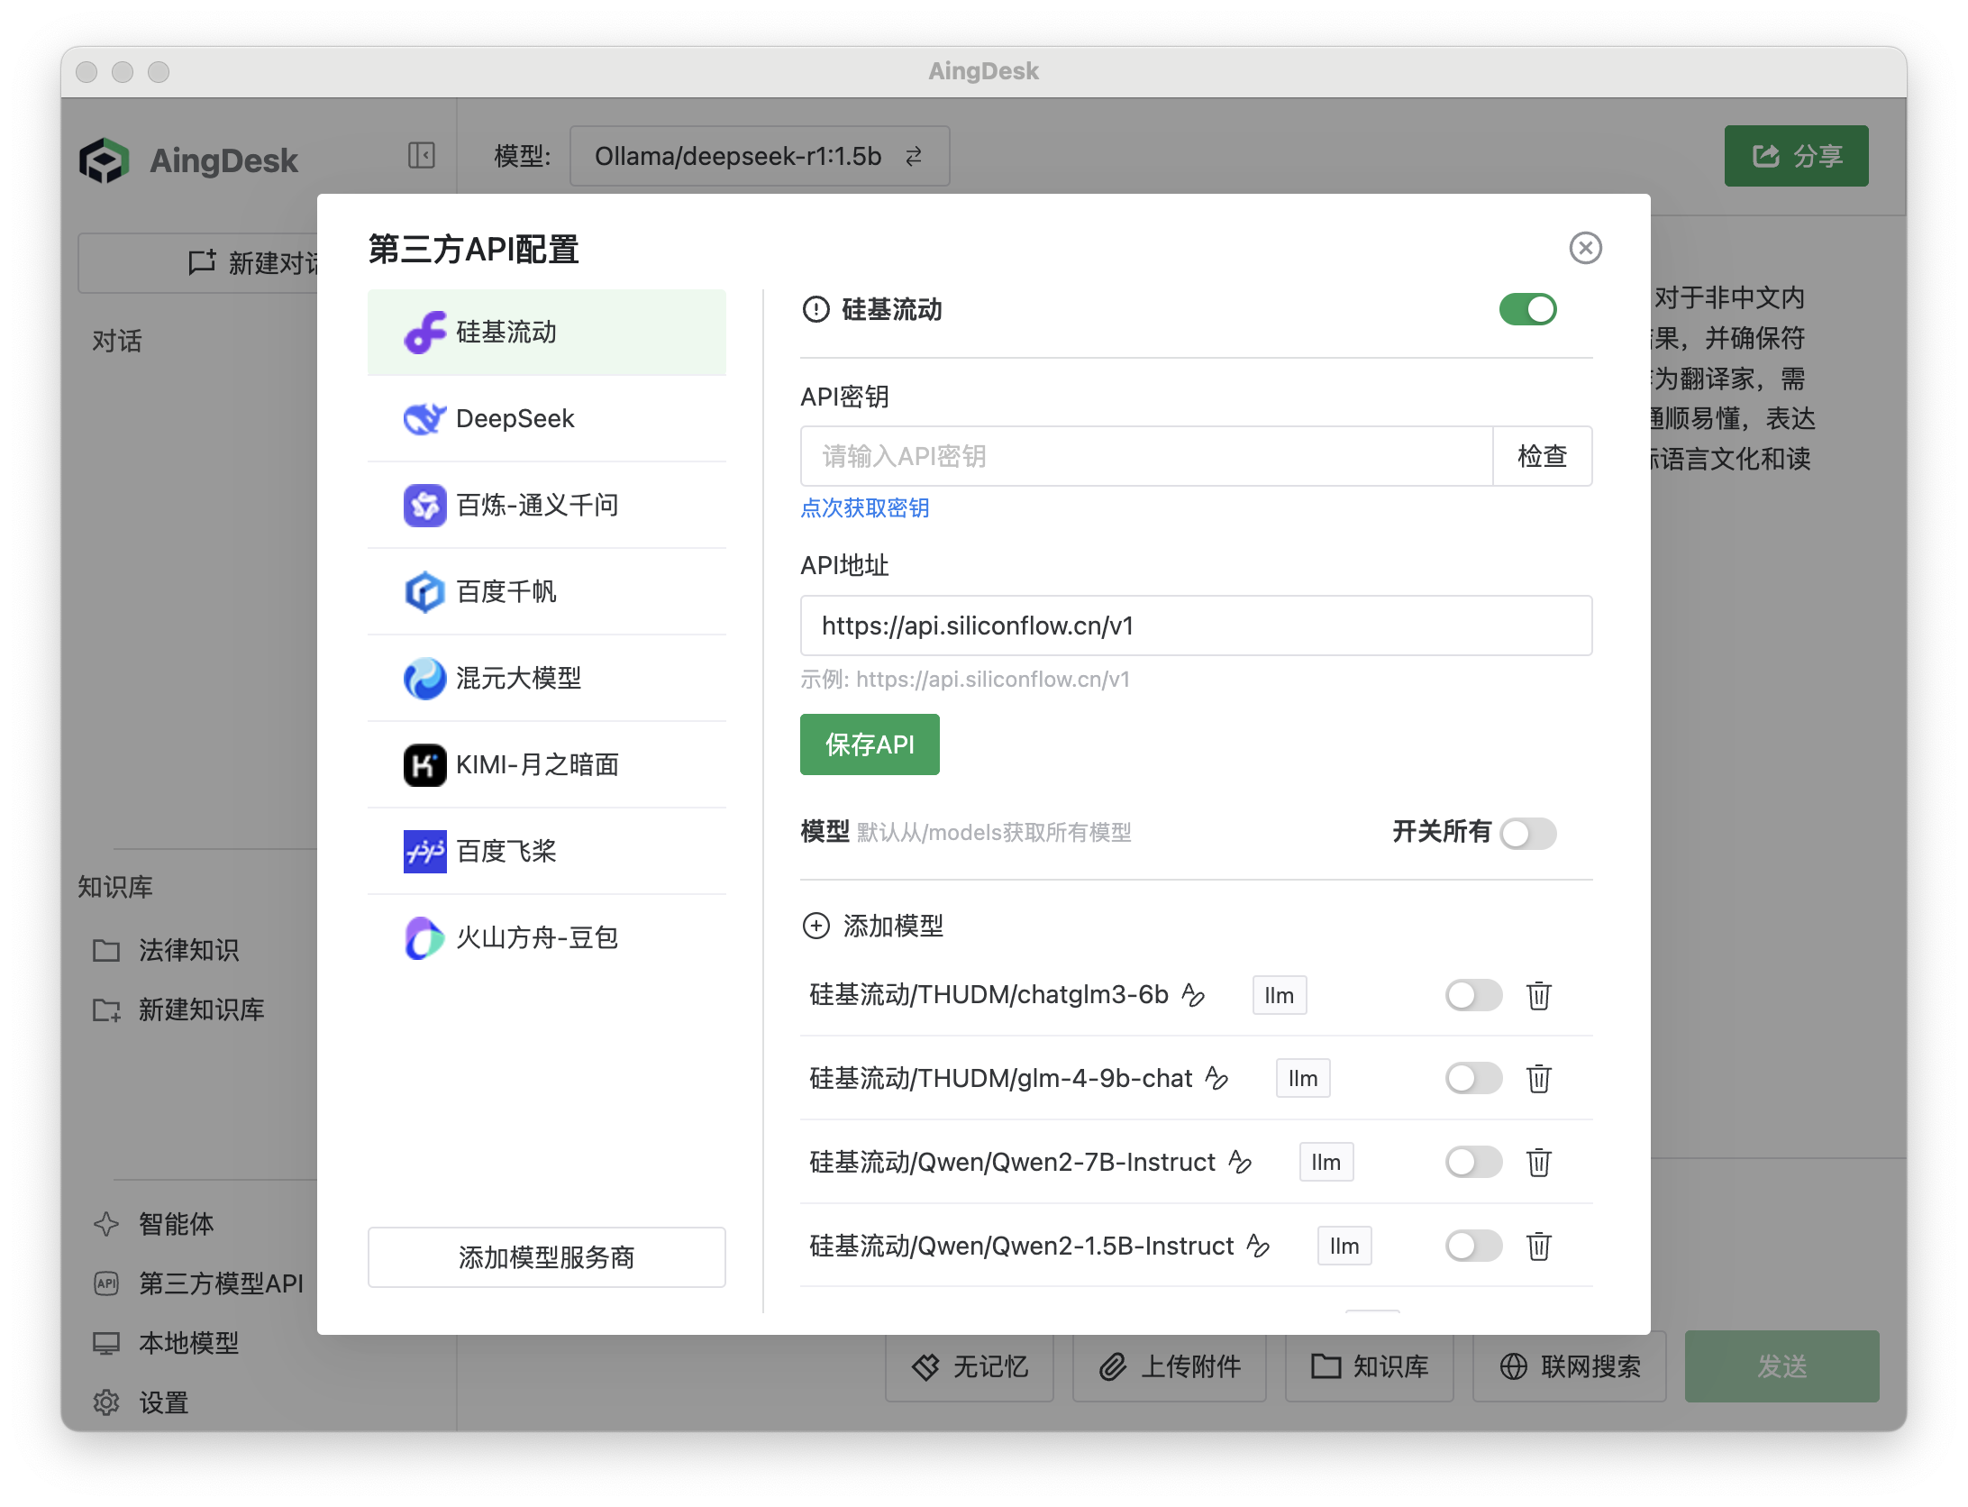Click the trash icon for Qwen2-7B-Instruct

tap(1538, 1163)
